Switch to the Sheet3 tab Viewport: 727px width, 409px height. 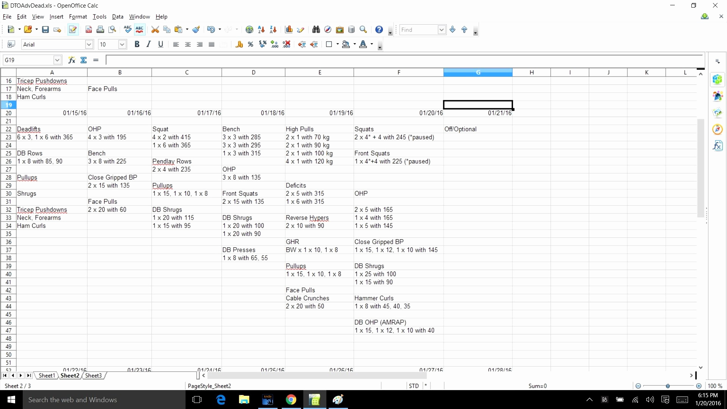(x=93, y=375)
